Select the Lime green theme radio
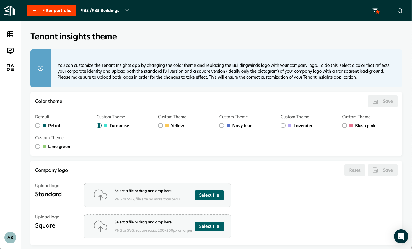Image resolution: width=412 pixels, height=249 pixels. (38, 147)
